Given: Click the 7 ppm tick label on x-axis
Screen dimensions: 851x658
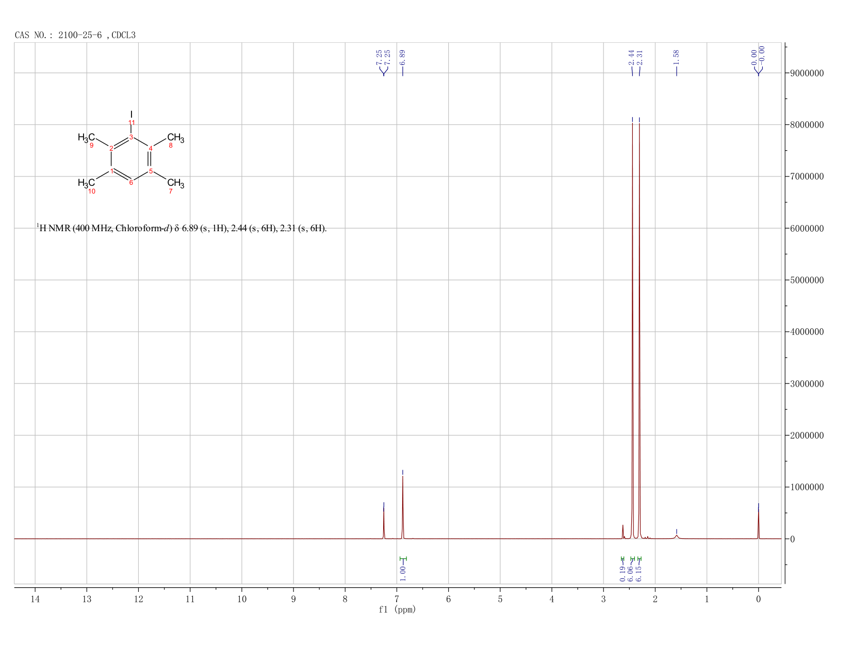Looking at the screenshot, I should (397, 599).
